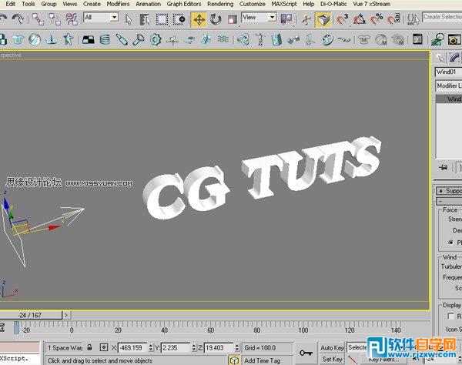Select the Select and Rotate tool
Image resolution: width=462 pixels, height=365 pixels.
coord(216,20)
